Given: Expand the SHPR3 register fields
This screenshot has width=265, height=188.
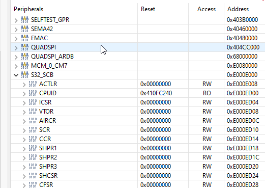Looking at the screenshot, I should (x=24, y=167).
